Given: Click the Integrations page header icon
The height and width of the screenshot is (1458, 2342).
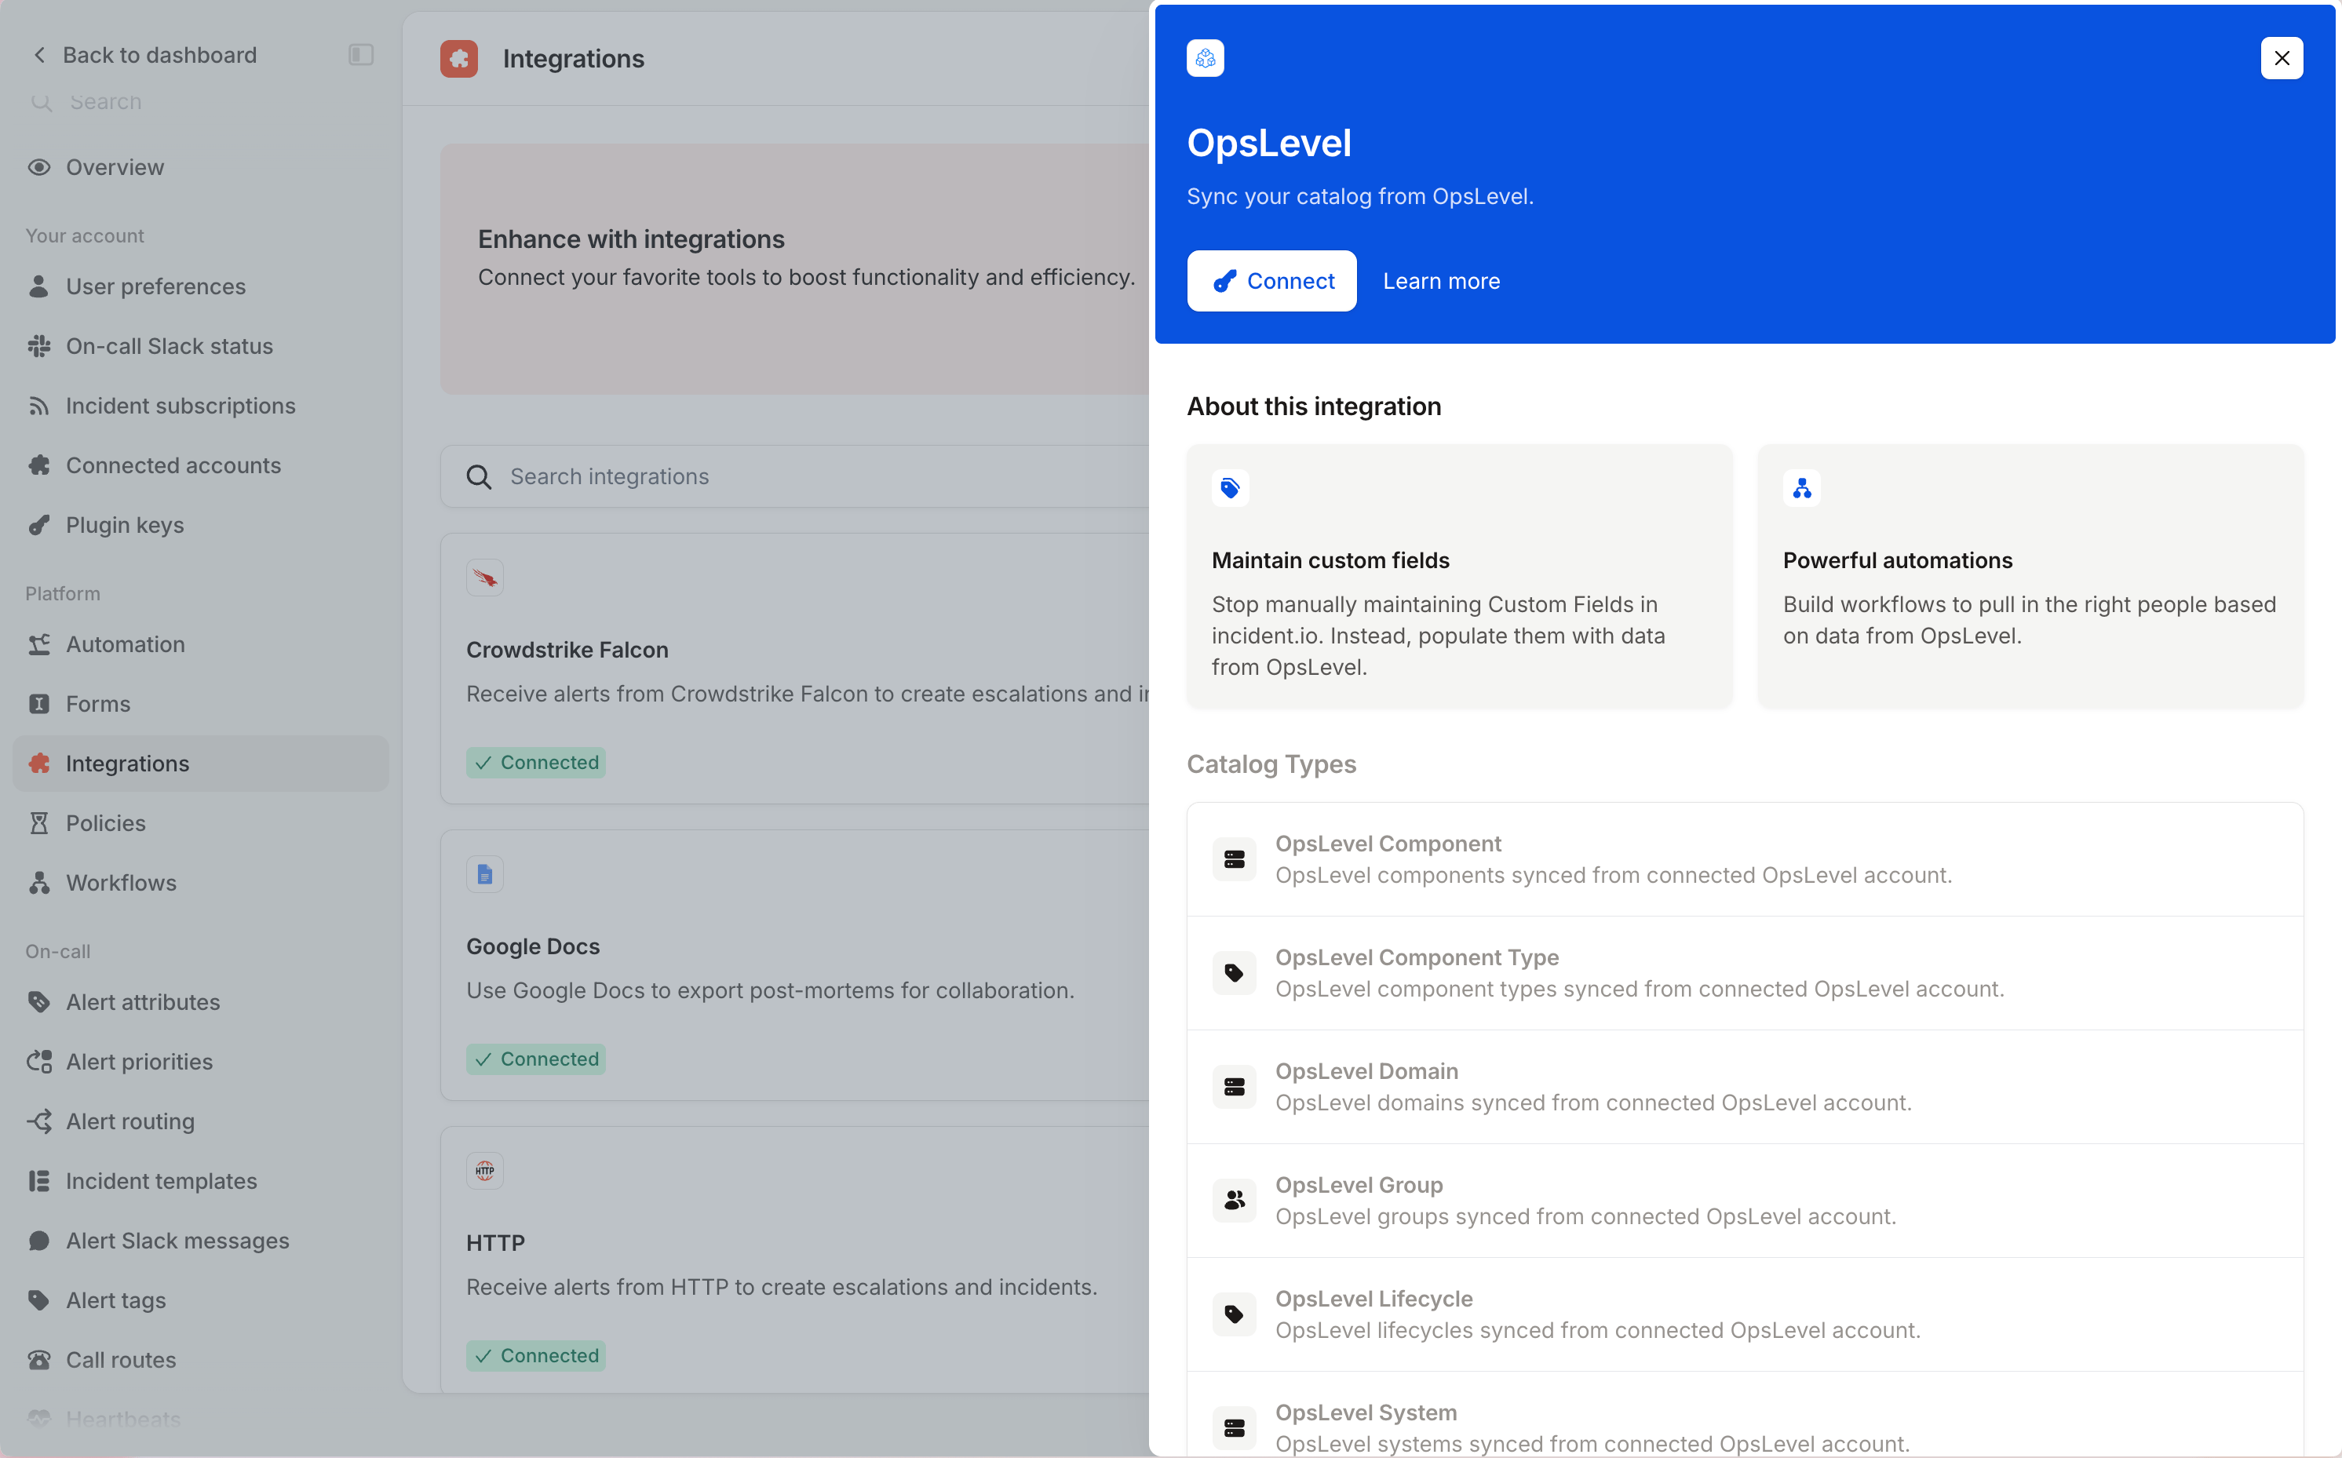Looking at the screenshot, I should coord(459,58).
